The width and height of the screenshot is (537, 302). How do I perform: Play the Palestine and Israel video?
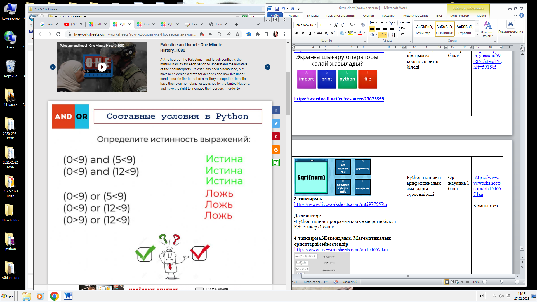tap(102, 67)
